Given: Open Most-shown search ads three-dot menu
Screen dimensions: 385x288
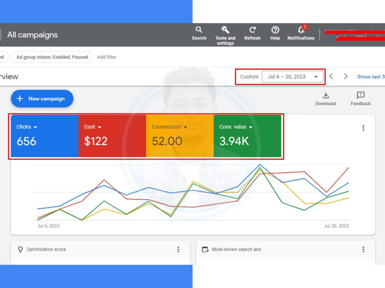Looking at the screenshot, I should (x=363, y=249).
